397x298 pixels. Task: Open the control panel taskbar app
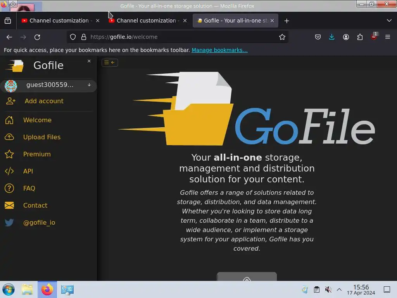[67, 289]
